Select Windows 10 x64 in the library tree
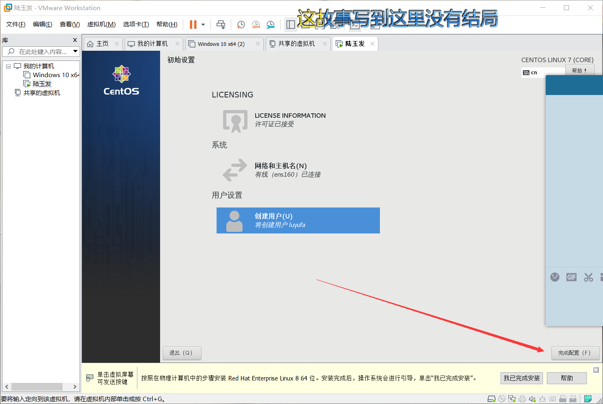The height and width of the screenshot is (404, 603). (x=52, y=75)
